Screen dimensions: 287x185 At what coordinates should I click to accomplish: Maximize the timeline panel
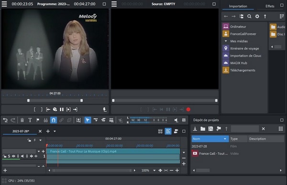click(184, 131)
